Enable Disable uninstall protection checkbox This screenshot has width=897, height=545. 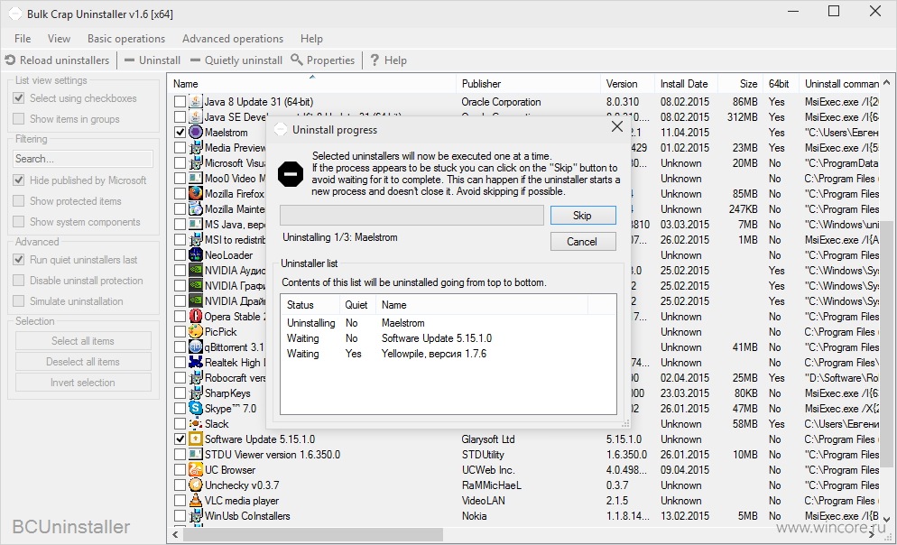coord(19,281)
